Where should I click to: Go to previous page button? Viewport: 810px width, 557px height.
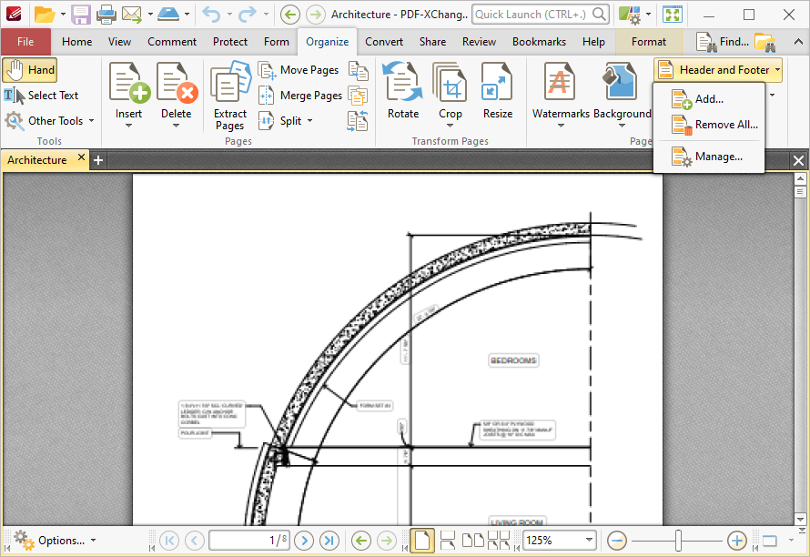(194, 541)
